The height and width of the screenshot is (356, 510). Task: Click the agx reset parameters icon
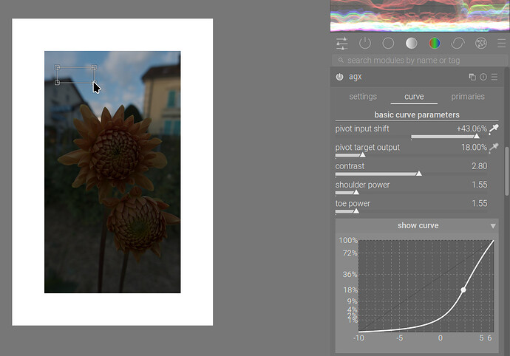(483, 77)
